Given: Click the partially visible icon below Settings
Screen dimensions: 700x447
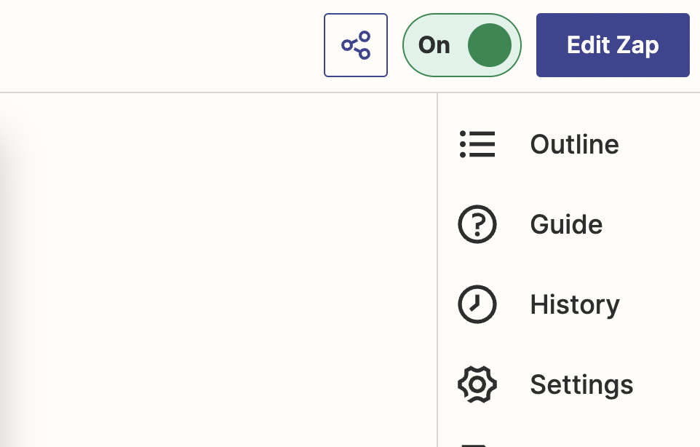Looking at the screenshot, I should 474,446.
